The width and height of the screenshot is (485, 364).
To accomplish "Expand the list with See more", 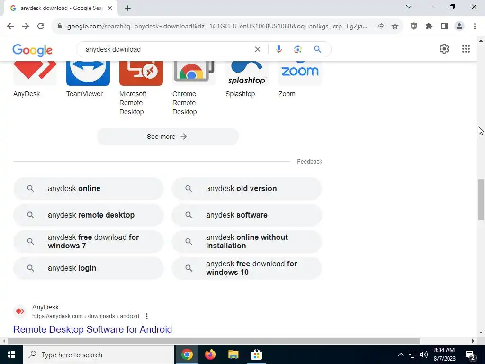I will [x=168, y=136].
